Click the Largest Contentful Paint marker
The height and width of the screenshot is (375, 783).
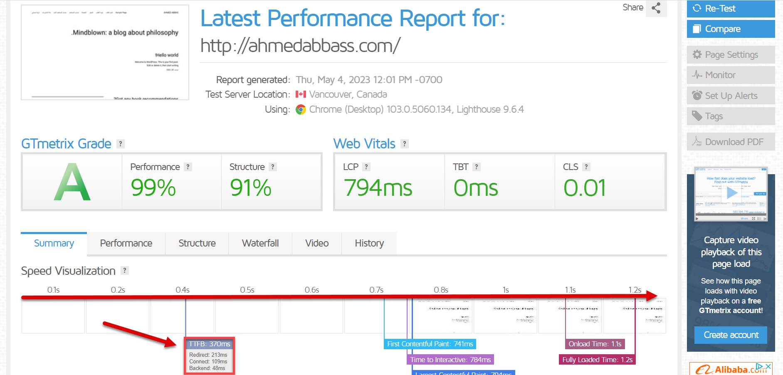[463, 373]
